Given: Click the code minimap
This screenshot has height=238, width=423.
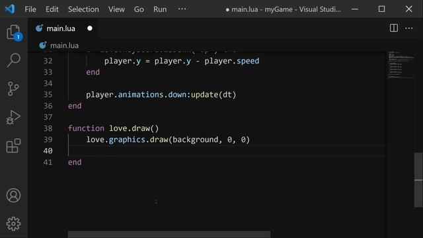Looking at the screenshot, I should point(401,65).
